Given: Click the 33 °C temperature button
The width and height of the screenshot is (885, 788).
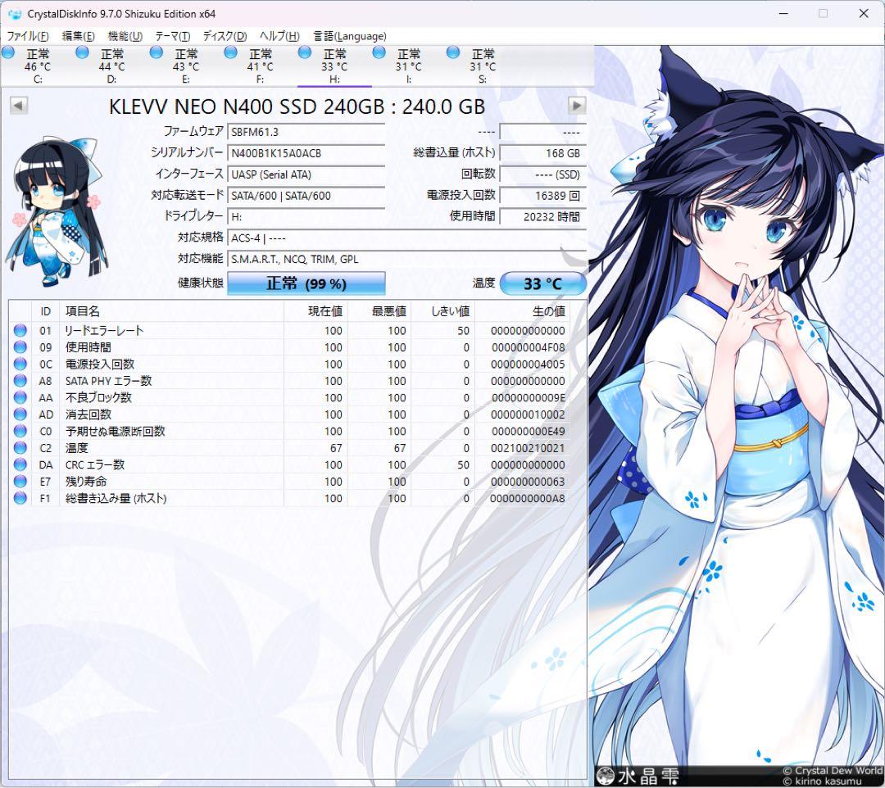Looking at the screenshot, I should coord(543,283).
